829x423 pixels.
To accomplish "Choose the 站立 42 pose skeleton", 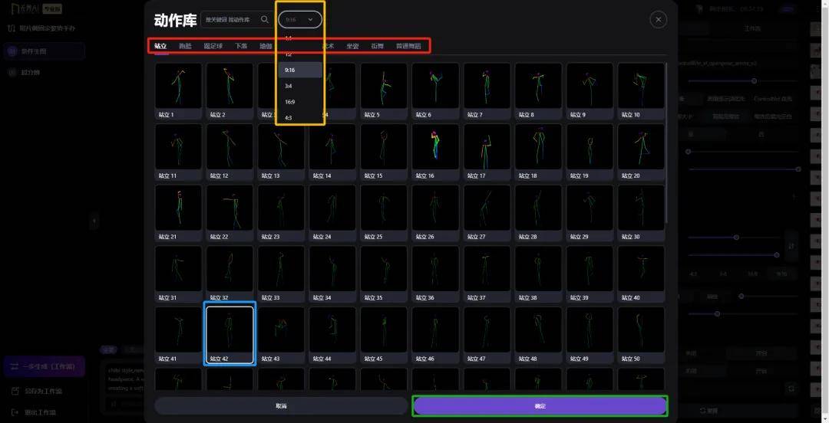I will click(230, 330).
